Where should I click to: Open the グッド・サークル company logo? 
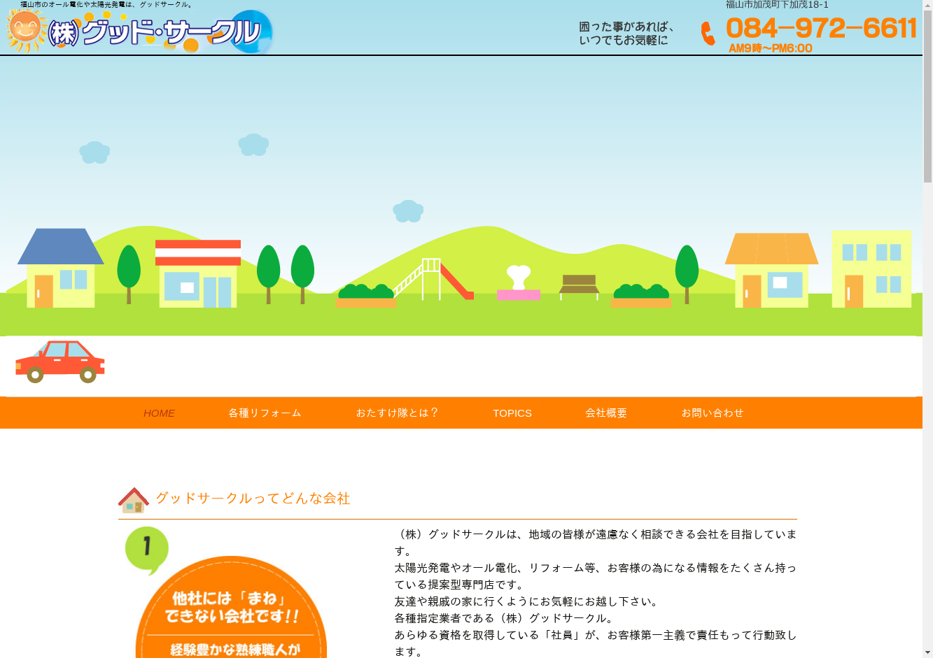pos(139,31)
